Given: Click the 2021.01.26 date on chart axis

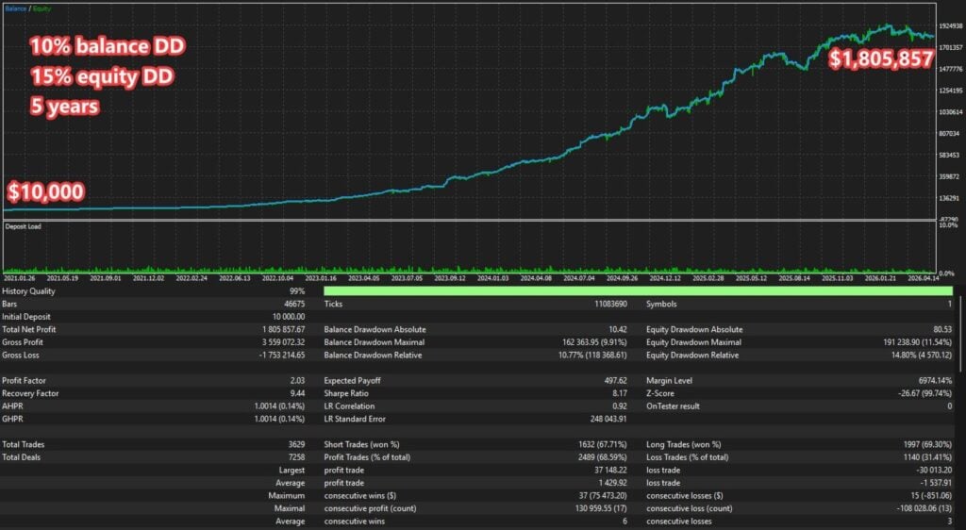Looking at the screenshot, I should click(19, 278).
